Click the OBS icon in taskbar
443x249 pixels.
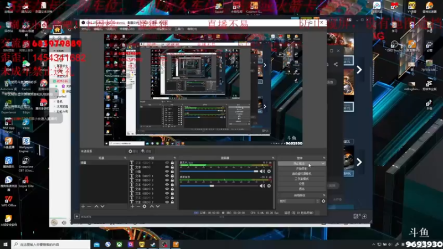point(164,244)
